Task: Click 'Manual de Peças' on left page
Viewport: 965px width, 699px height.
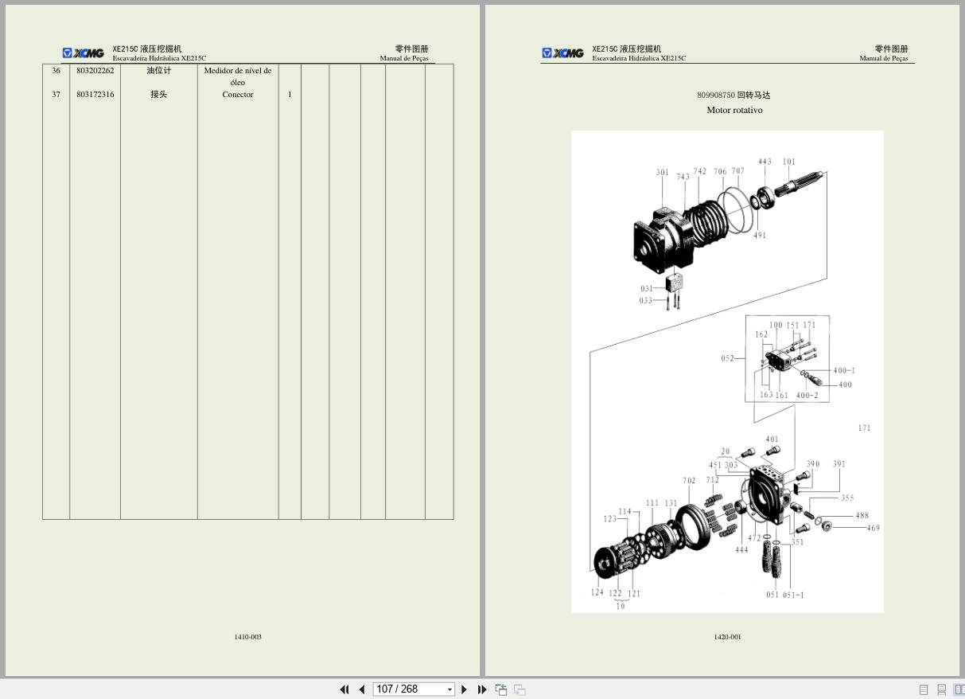Action: [404, 58]
